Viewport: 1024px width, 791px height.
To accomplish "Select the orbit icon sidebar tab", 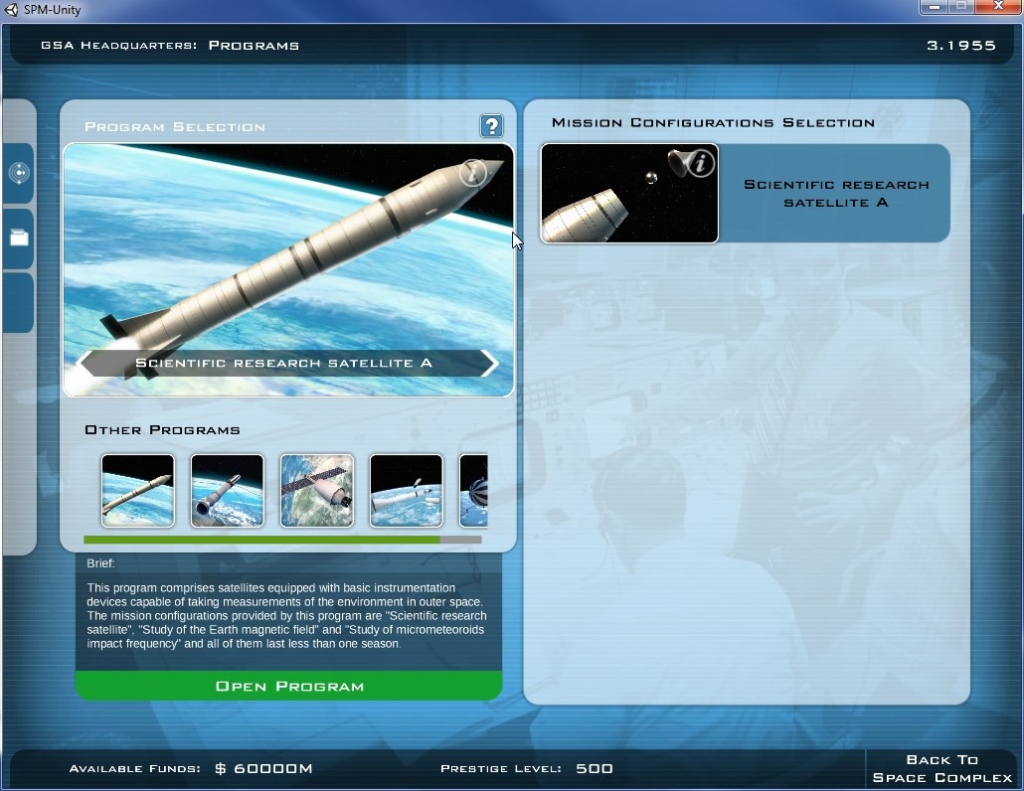I will (19, 173).
